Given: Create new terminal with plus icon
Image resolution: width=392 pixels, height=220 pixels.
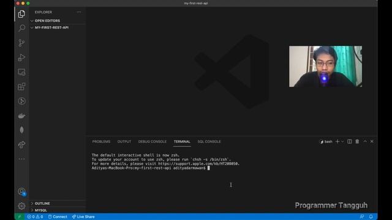Looking at the screenshot, I should [337, 141].
